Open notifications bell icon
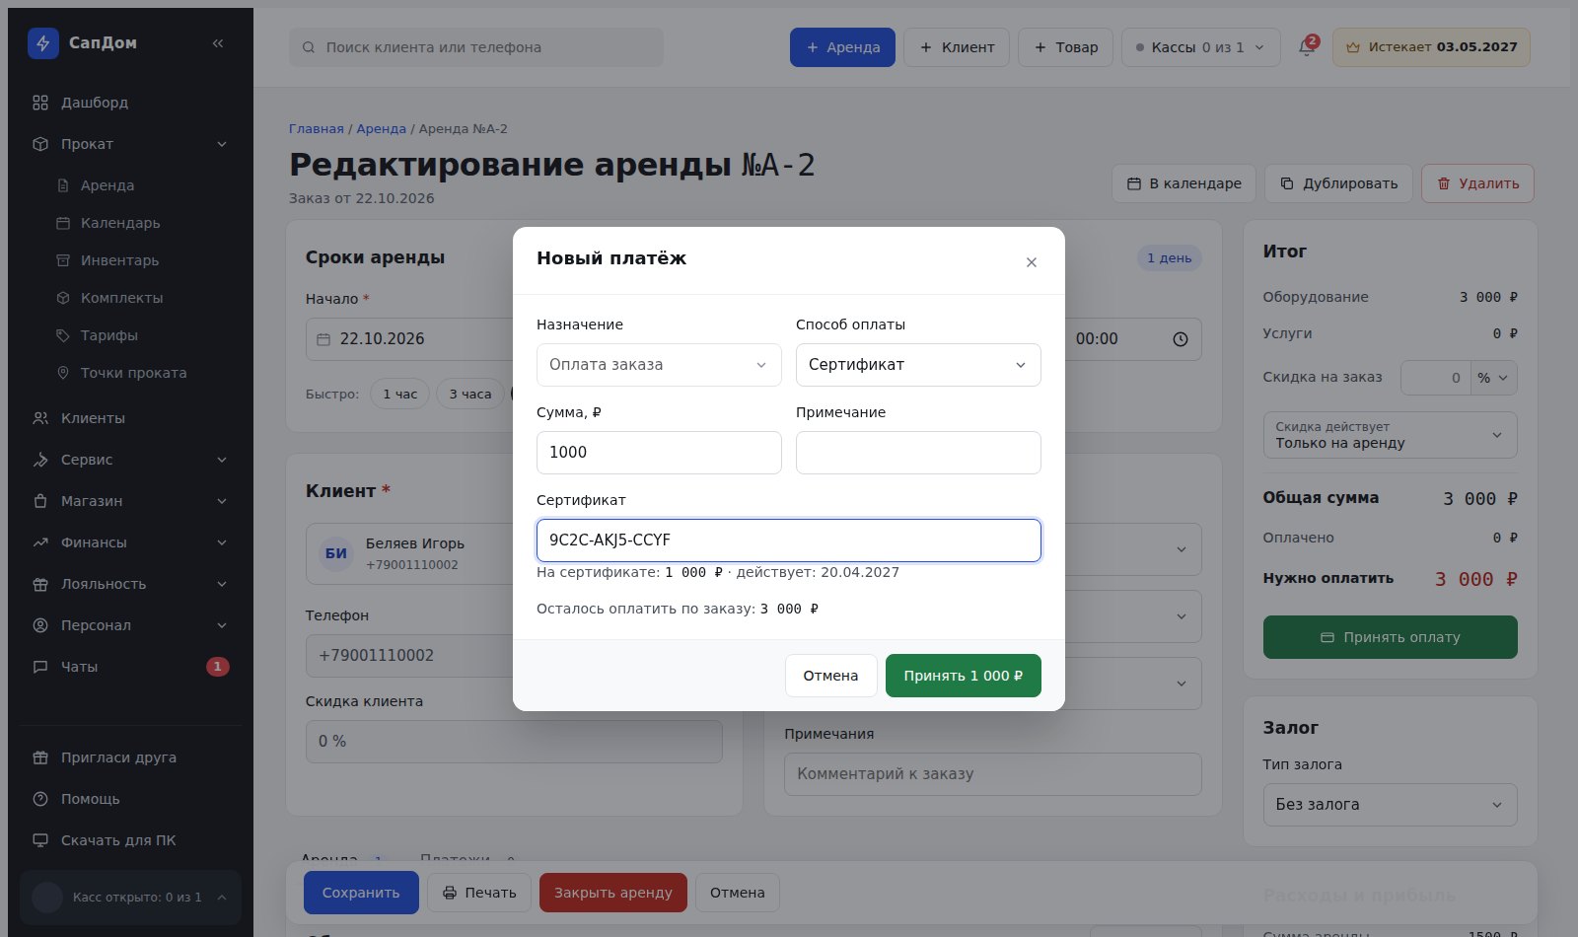This screenshot has width=1578, height=937. point(1307,47)
